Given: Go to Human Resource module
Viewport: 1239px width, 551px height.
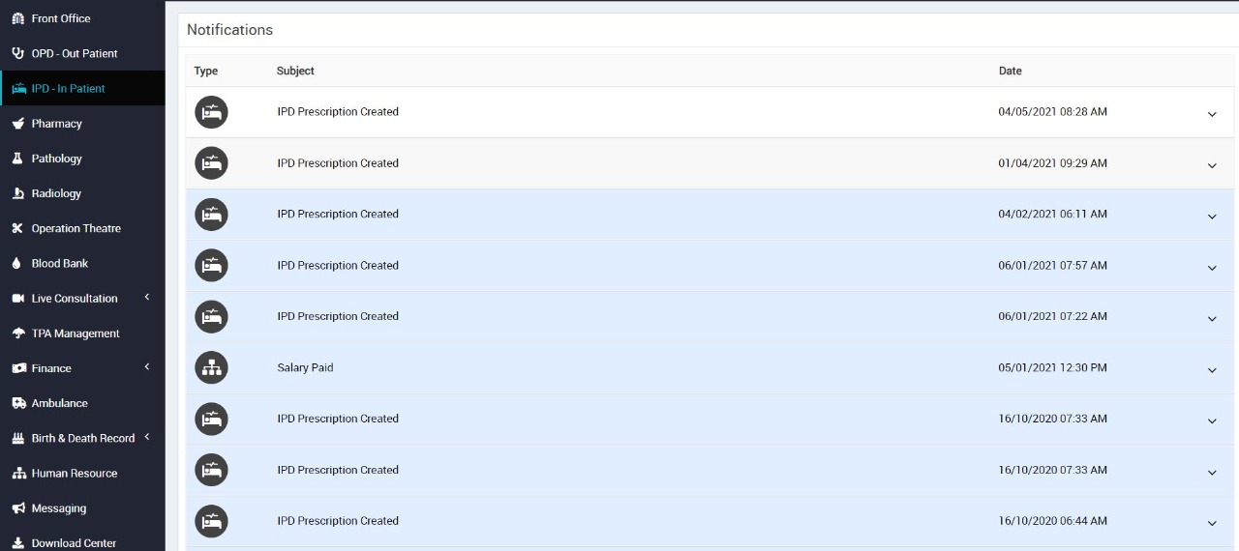Looking at the screenshot, I should [x=74, y=473].
